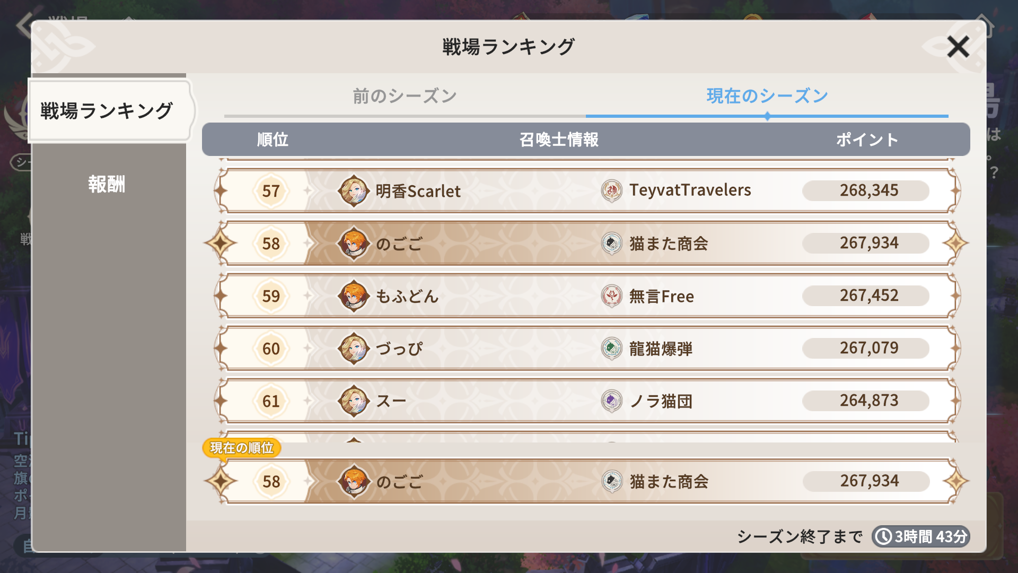Click ノラ猫団 guild emblem icon
The image size is (1018, 573).
point(611,401)
